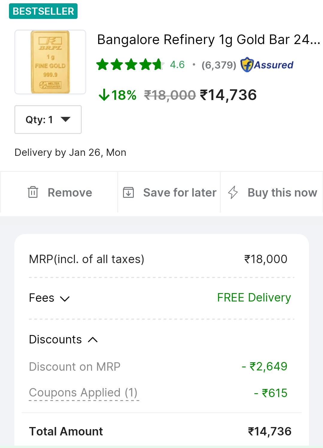Click the lightning bolt icon beside Buy this now
This screenshot has width=323, height=448.
(233, 192)
